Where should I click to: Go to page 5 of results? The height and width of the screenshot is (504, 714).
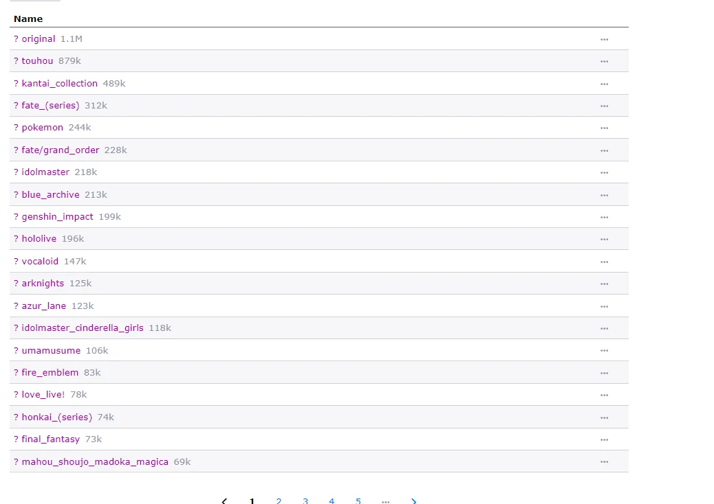(358, 501)
